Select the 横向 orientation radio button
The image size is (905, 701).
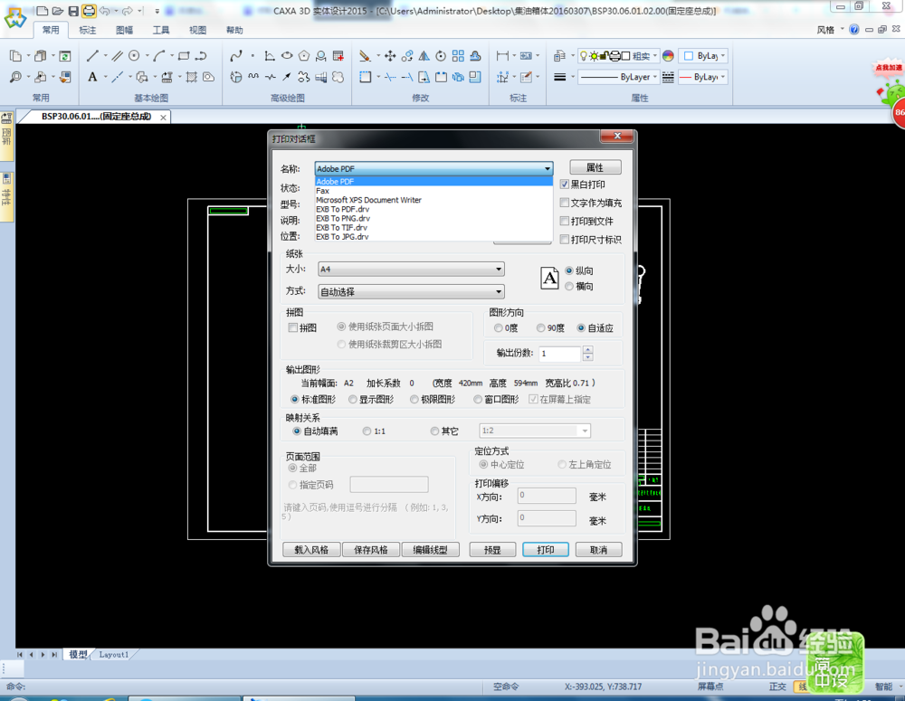tap(569, 286)
